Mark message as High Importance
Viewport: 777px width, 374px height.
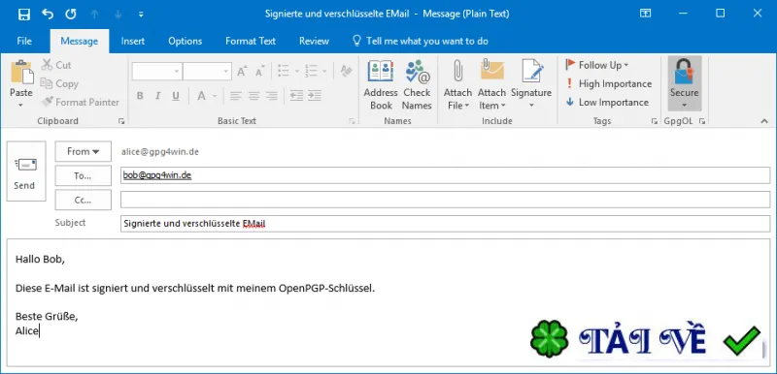coord(609,83)
